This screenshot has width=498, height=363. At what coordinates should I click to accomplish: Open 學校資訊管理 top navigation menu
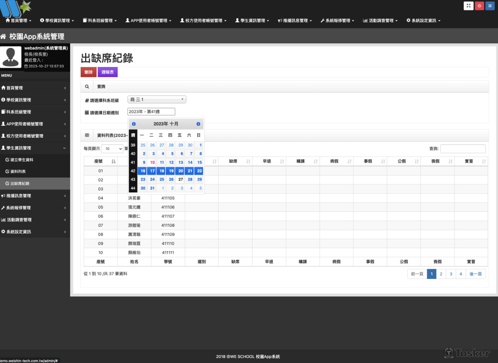tap(57, 21)
